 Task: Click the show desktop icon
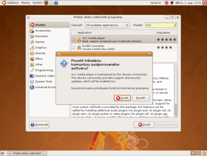click(2, 153)
